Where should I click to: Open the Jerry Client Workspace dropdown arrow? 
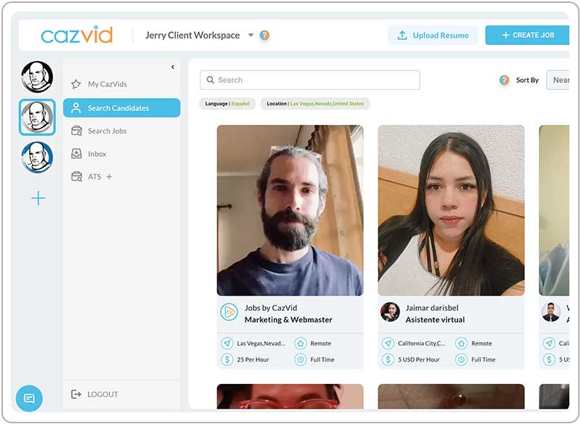(251, 35)
